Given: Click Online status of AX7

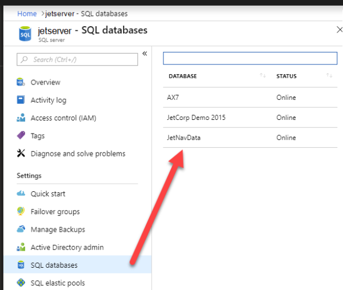Looking at the screenshot, I should [x=286, y=98].
